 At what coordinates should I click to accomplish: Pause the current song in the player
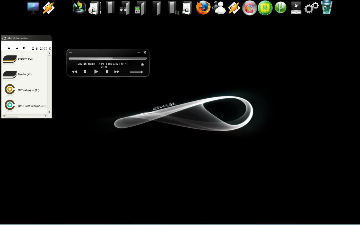[x=107, y=72]
